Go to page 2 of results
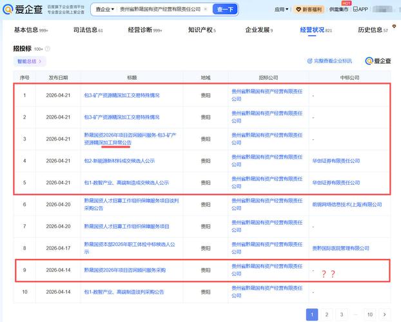The width and height of the screenshot is (401, 322). pyautogui.click(x=326, y=314)
